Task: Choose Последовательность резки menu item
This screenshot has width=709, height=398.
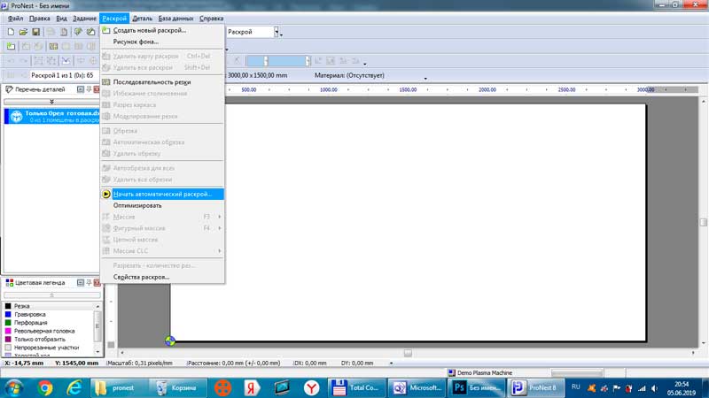Action: [x=162, y=82]
